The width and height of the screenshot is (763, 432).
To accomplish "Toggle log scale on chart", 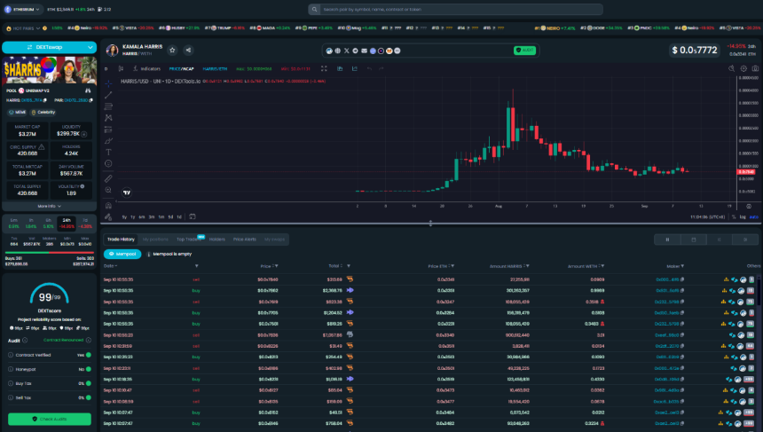I will (x=743, y=217).
